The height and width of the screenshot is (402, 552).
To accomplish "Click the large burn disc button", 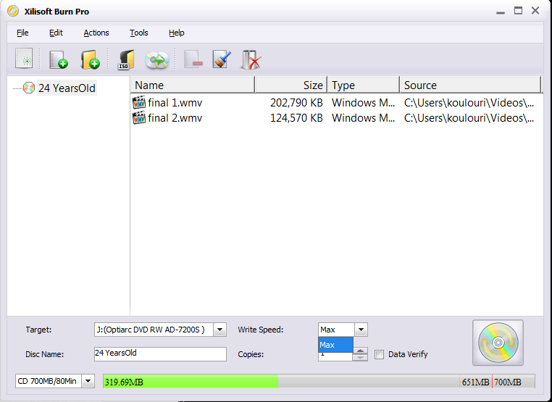I will click(498, 343).
